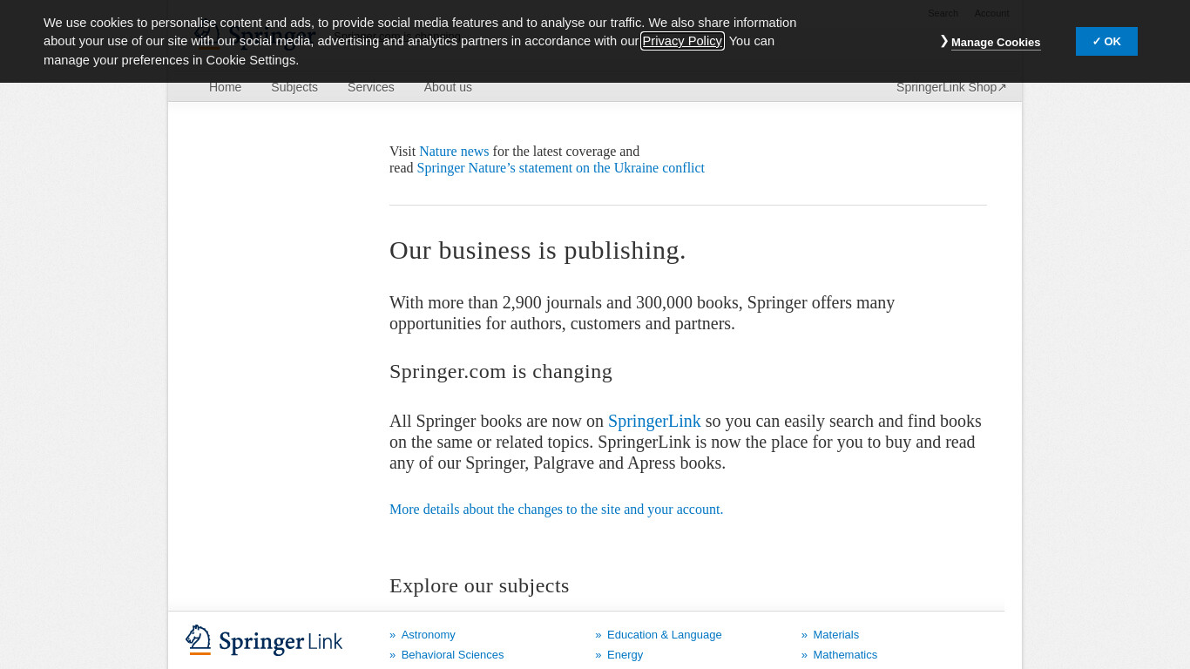The height and width of the screenshot is (669, 1190).
Task: Click the Springer Link horse logo
Action: pyautogui.click(x=264, y=640)
